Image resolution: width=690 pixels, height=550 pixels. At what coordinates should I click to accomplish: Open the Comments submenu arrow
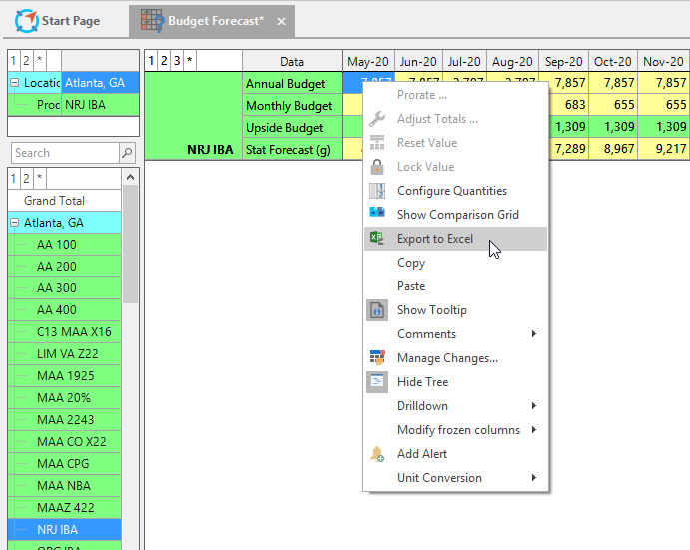point(534,334)
